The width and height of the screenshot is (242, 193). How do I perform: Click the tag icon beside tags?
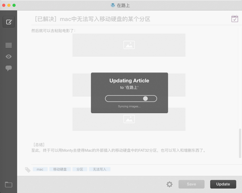click(28, 170)
